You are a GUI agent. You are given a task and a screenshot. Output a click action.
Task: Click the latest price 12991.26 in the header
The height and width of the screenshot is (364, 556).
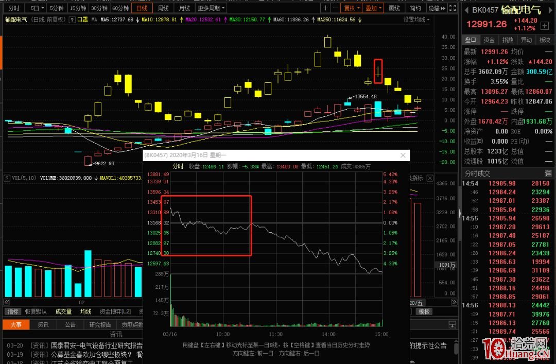(x=486, y=24)
